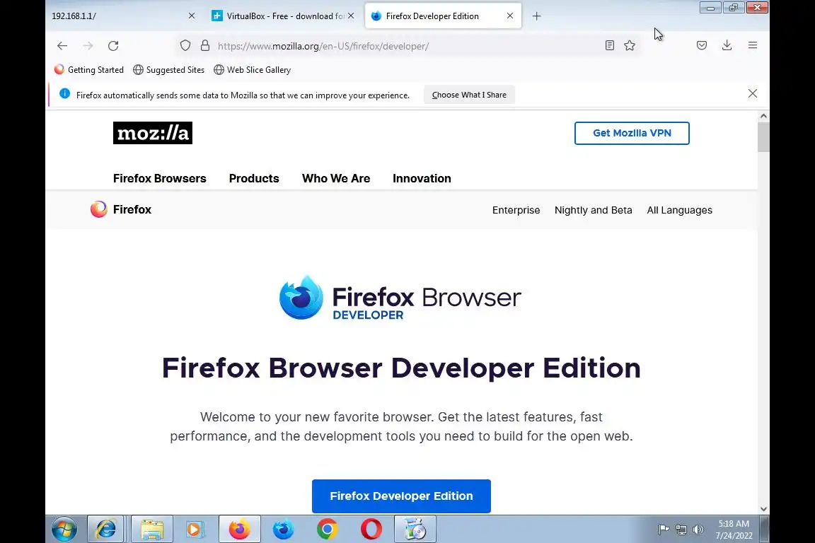Launch Firefox Developer Edition blue taskbar icon
Screen dimensions: 815x543
point(283,530)
